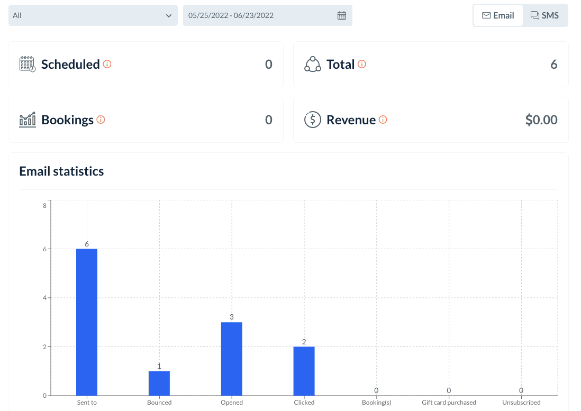Switch to the Email statistics view
The image size is (581, 411).
coord(498,15)
